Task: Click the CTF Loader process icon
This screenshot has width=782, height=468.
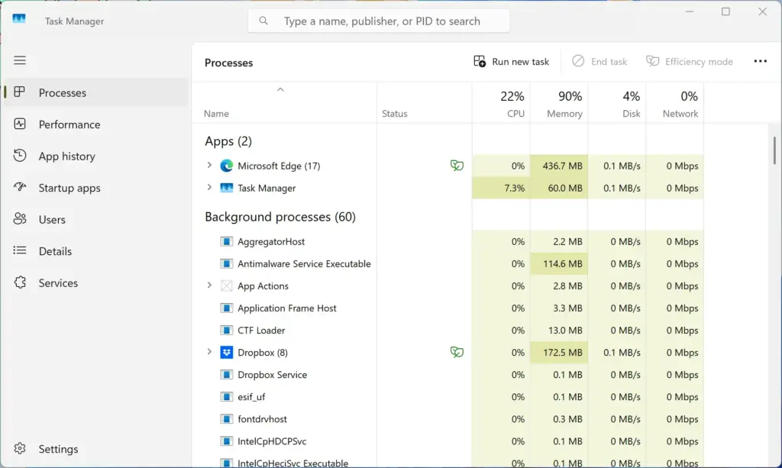Action: (226, 330)
